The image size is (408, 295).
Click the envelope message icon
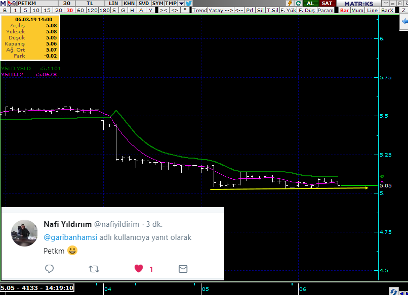coord(183,269)
